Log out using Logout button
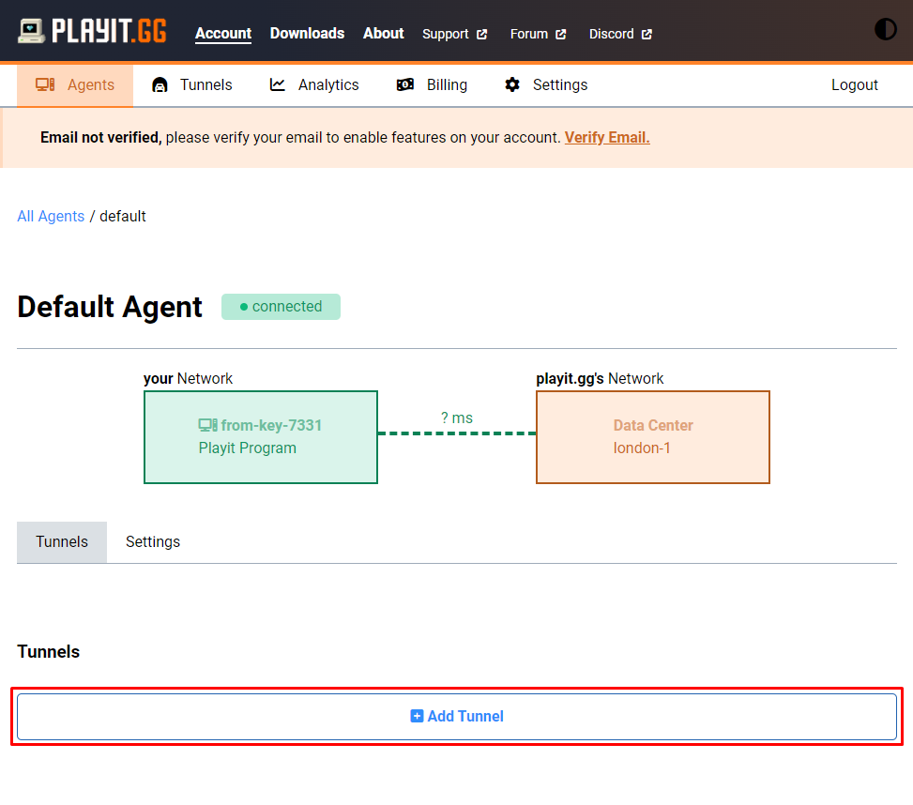The width and height of the screenshot is (913, 805). (x=854, y=84)
